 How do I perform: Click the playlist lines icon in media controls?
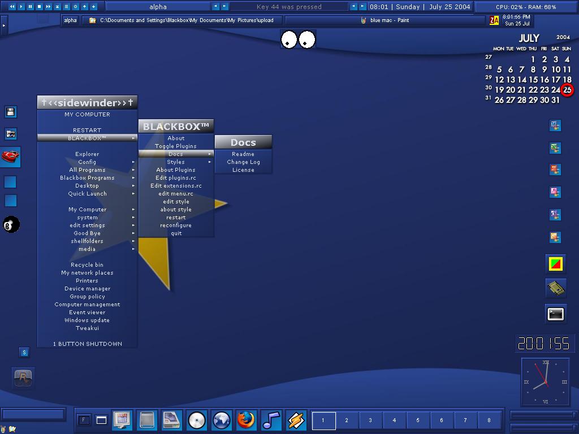[x=67, y=7]
